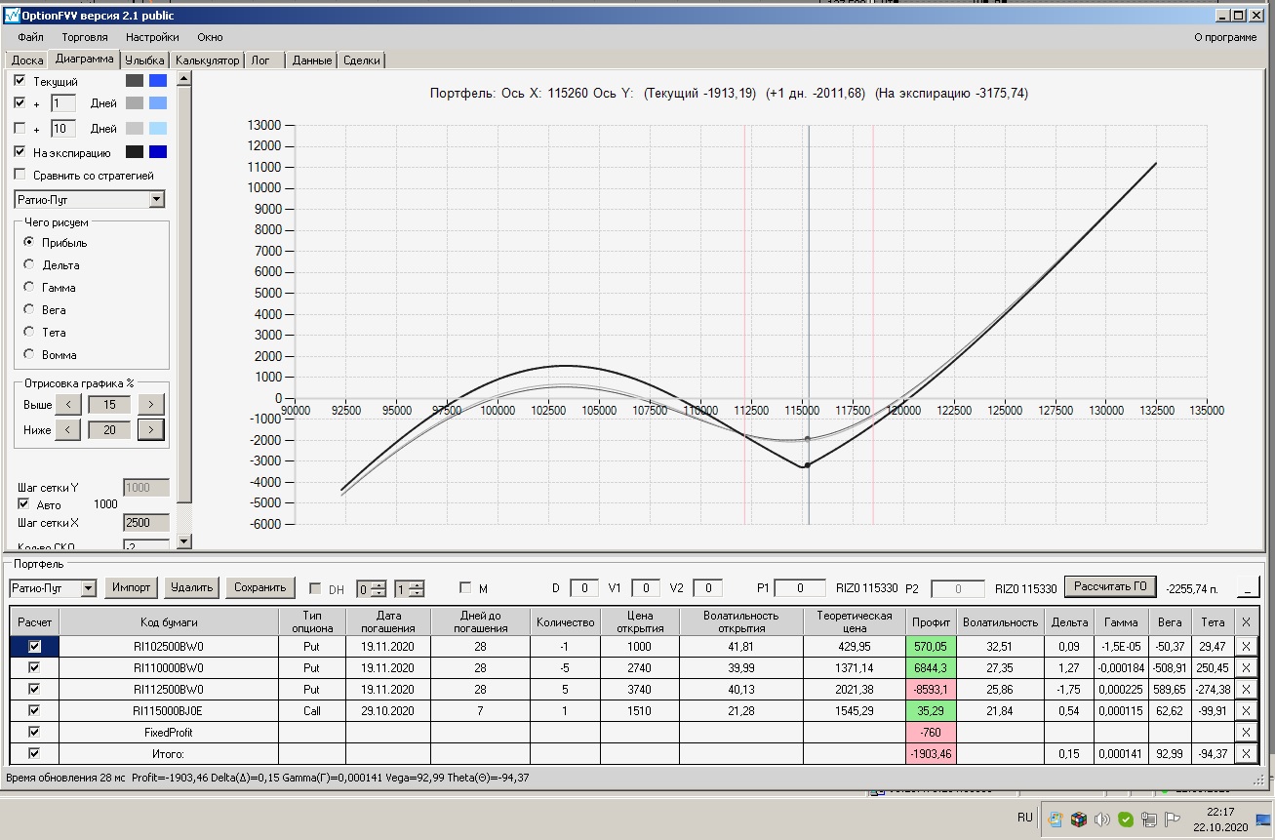Switch to the Данные tab

(312, 60)
